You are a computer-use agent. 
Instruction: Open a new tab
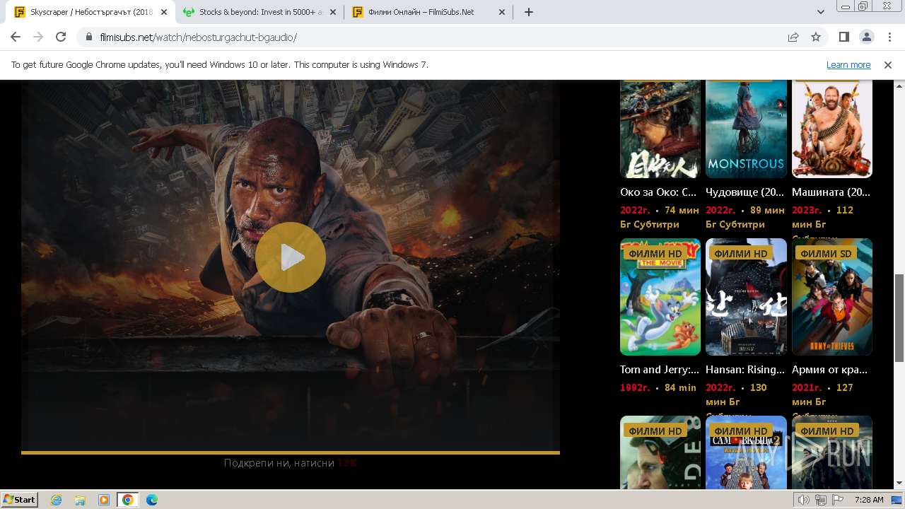(x=528, y=12)
